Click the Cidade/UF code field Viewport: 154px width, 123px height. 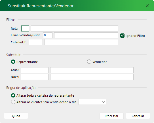click(36, 42)
